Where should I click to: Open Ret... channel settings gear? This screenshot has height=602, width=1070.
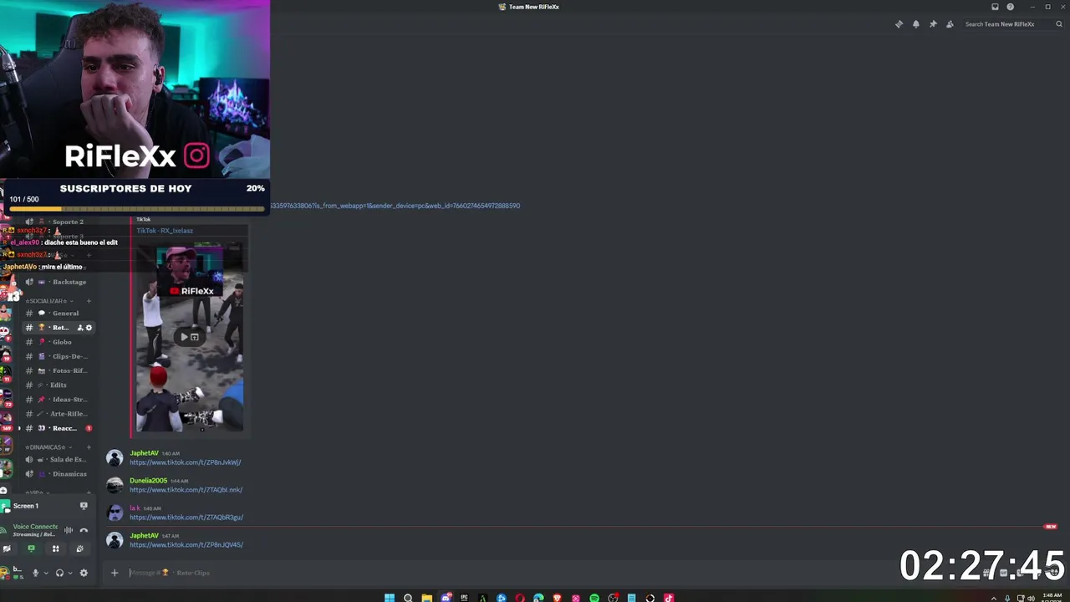coord(89,328)
